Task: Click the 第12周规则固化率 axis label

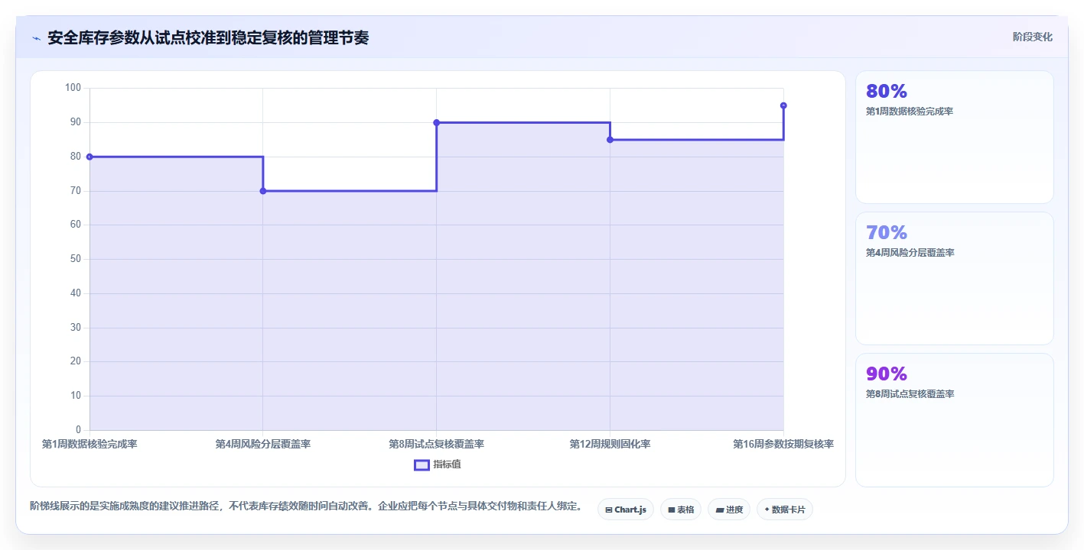Action: [610, 444]
